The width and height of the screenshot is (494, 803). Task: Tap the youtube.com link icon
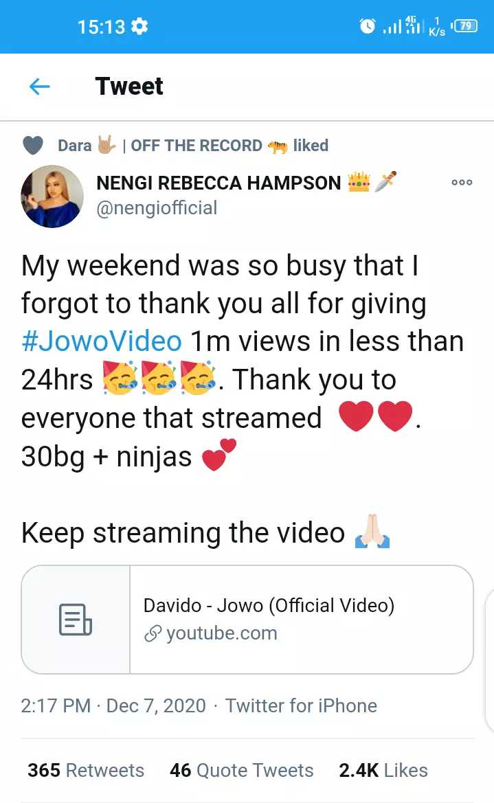[x=153, y=633]
